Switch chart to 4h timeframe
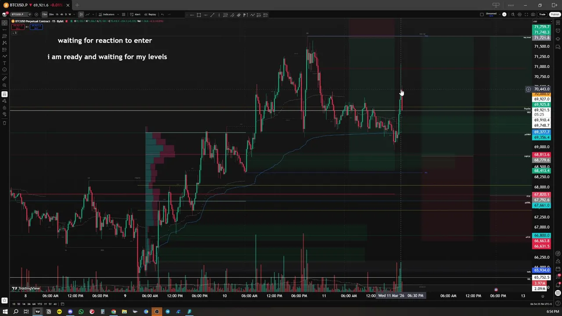This screenshot has height=316, width=562. [61, 14]
